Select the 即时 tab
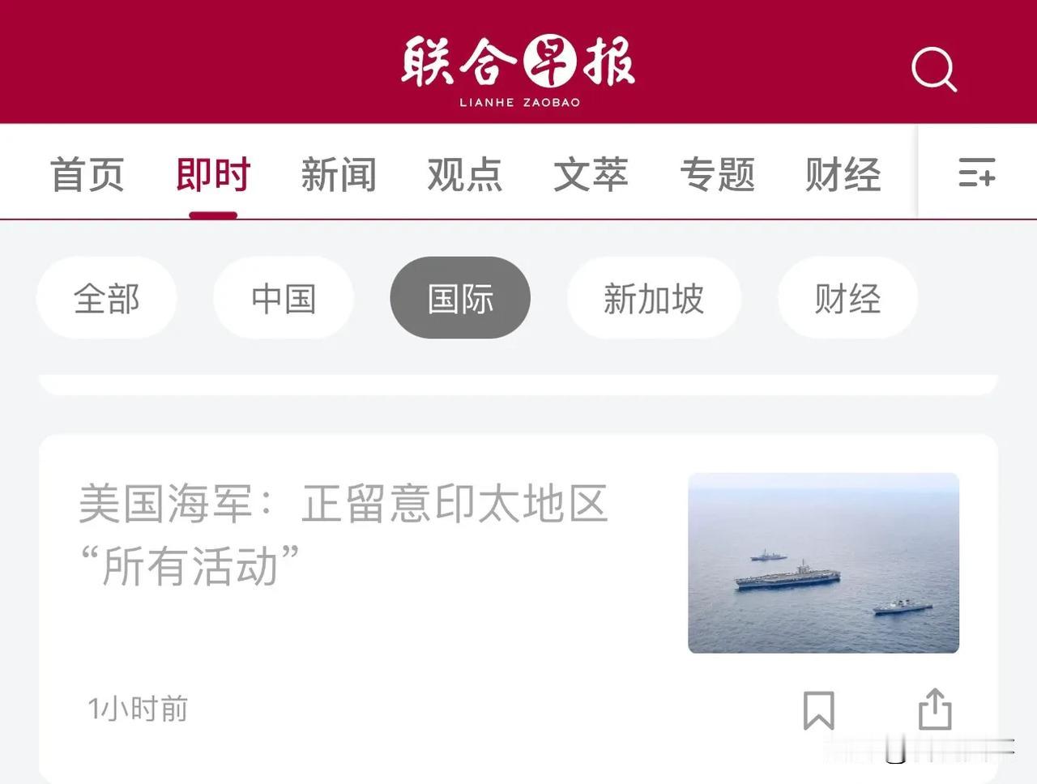 (213, 174)
